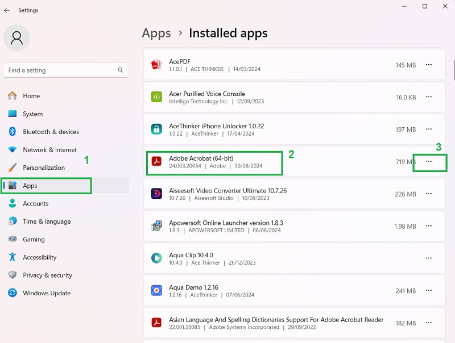Image resolution: width=455 pixels, height=343 pixels.
Task: Click Aiseesoft Video Converter Ultimate 10.7.26 title
Action: pos(228,191)
